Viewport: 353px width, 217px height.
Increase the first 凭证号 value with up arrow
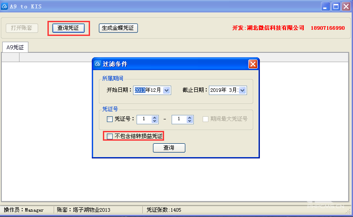(154, 117)
